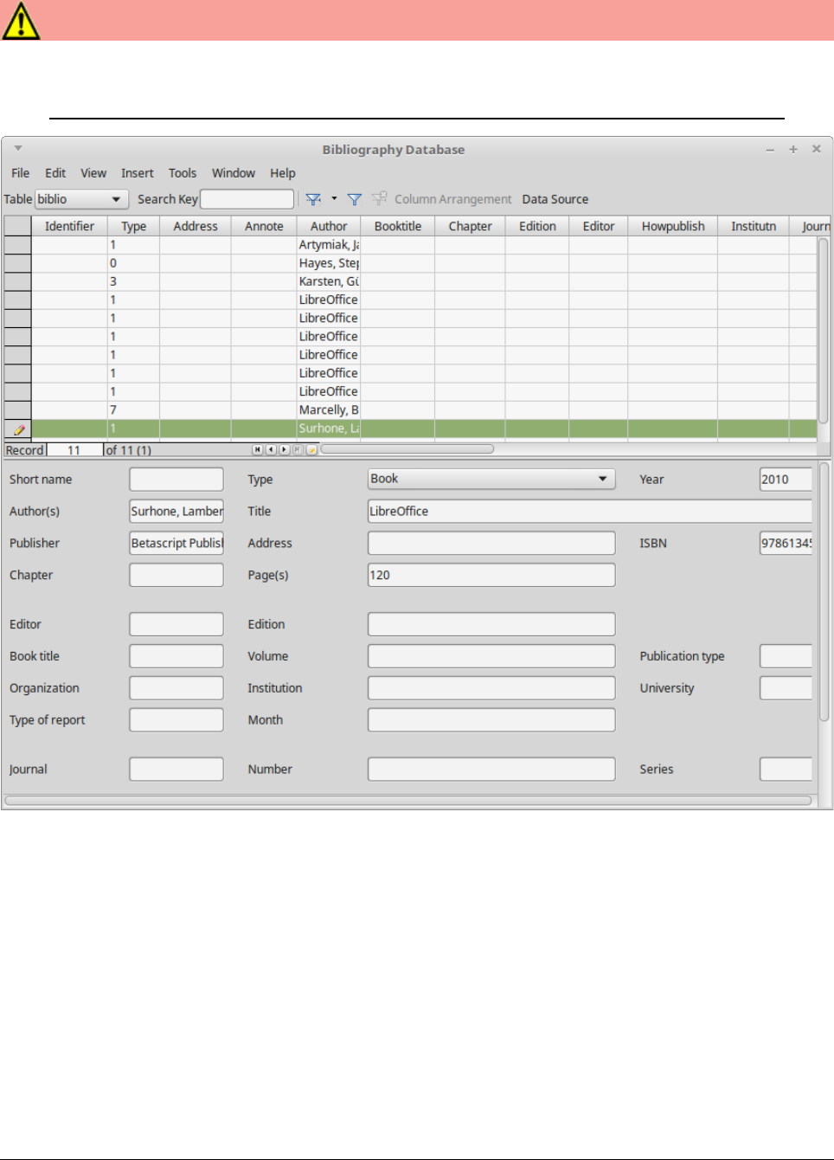
Task: Click the Column Arrangement button
Action: coord(453,199)
